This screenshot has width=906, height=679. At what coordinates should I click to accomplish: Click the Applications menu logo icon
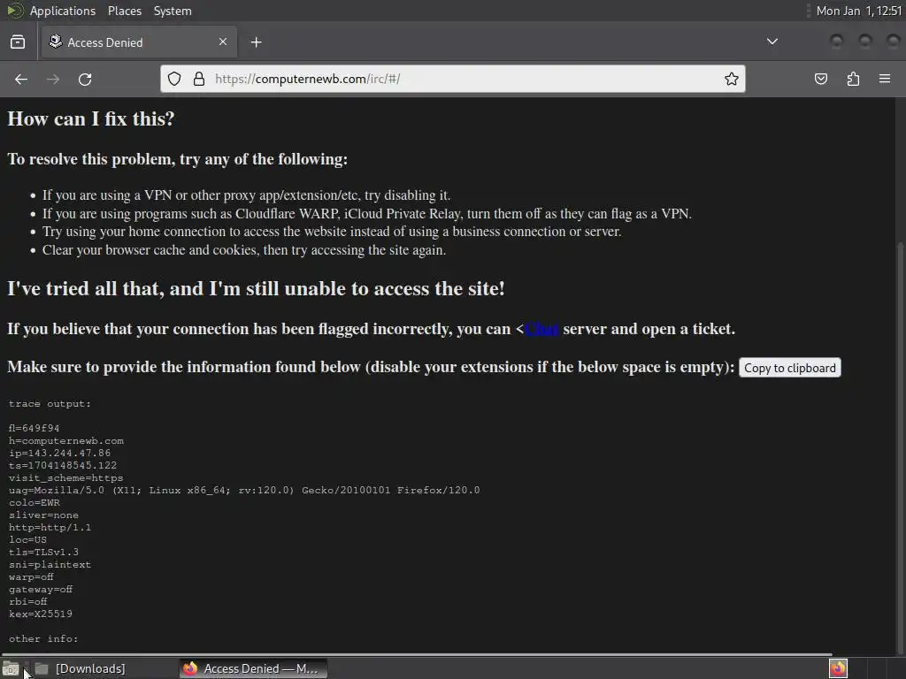15,11
